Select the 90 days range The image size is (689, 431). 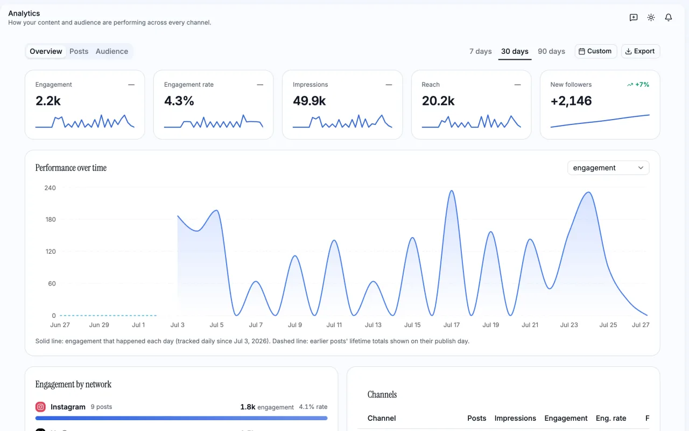(551, 51)
